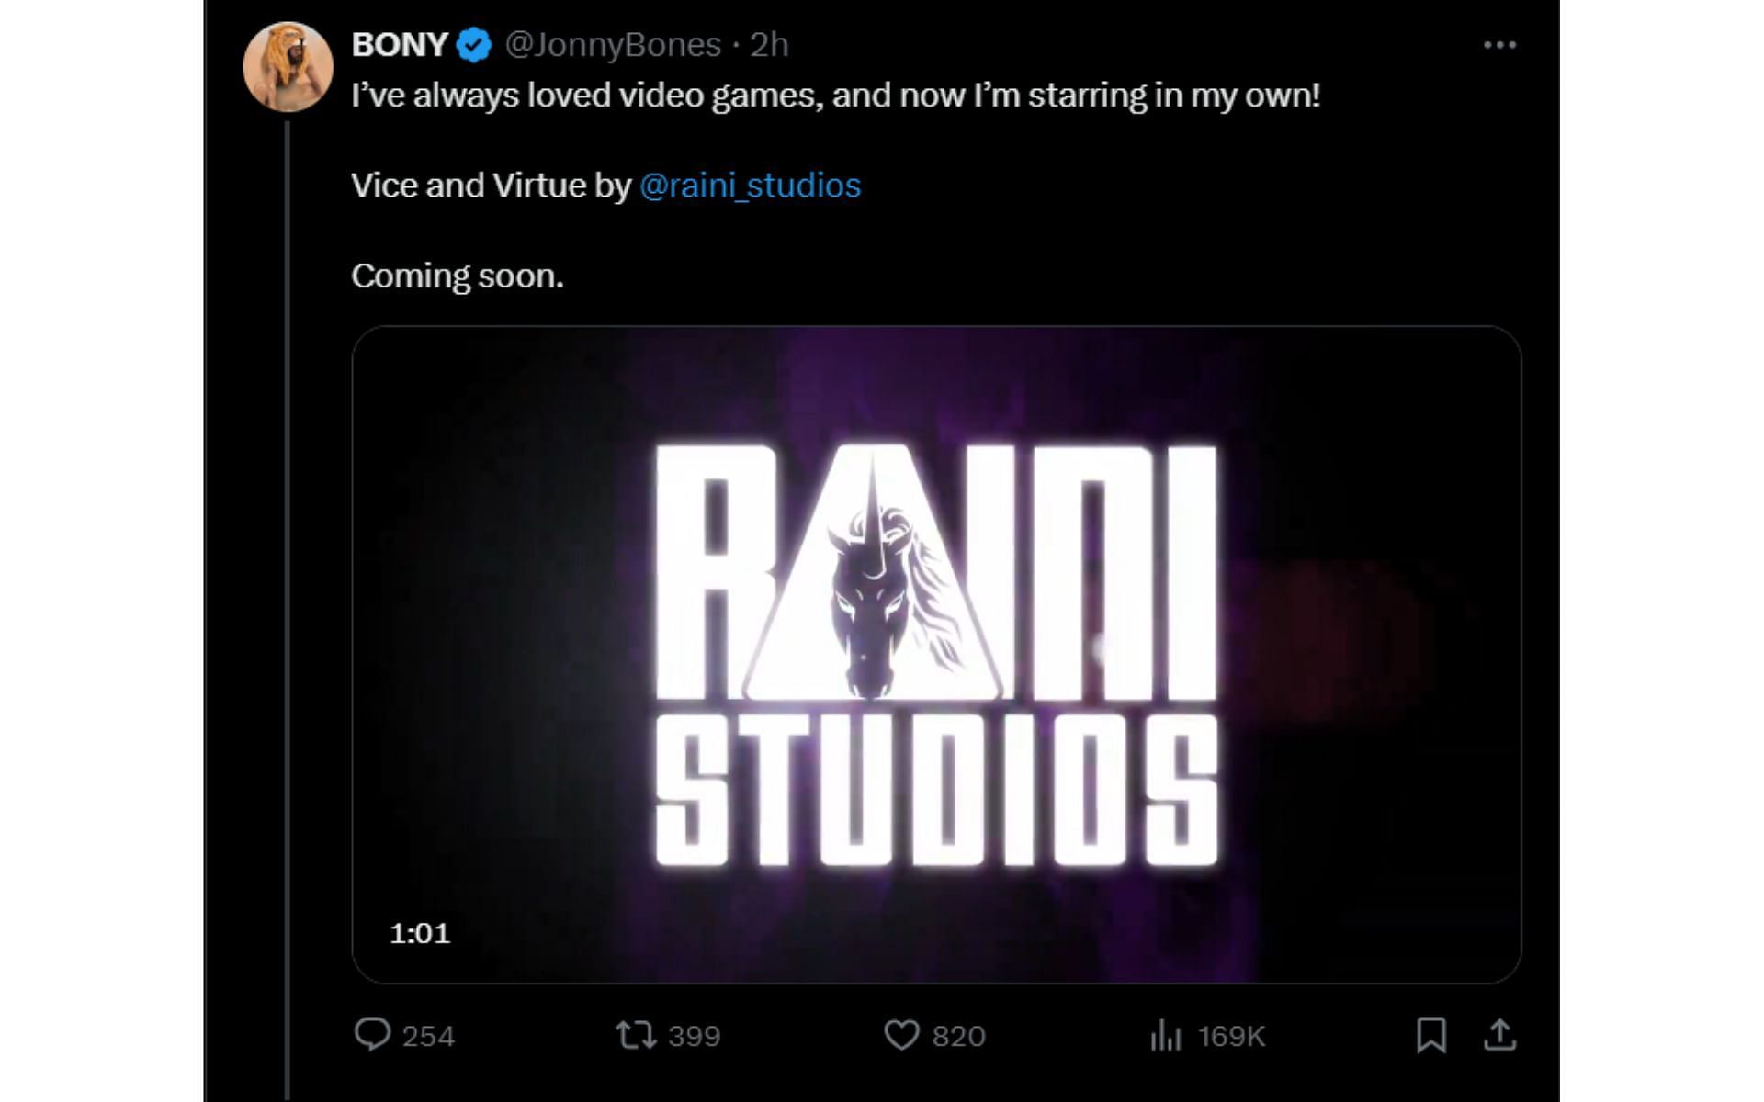The image size is (1764, 1102).
Task: Open the @raini_studios mention link
Action: [750, 186]
